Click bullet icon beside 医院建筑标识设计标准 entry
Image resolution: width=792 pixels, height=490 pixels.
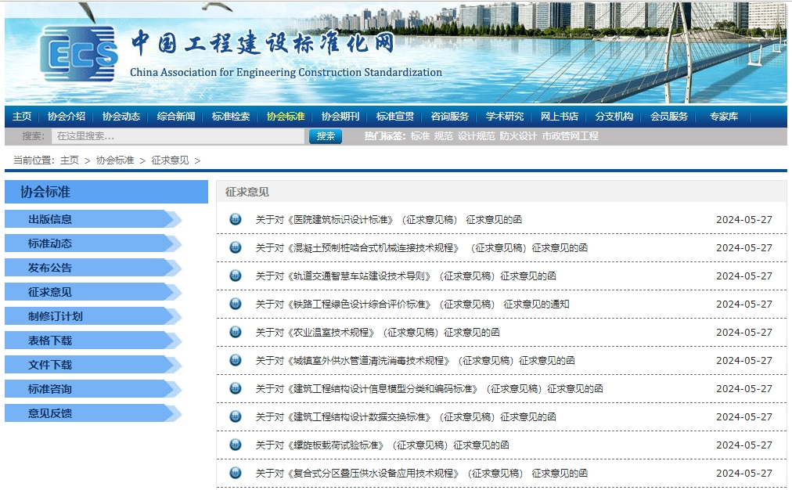[236, 219]
